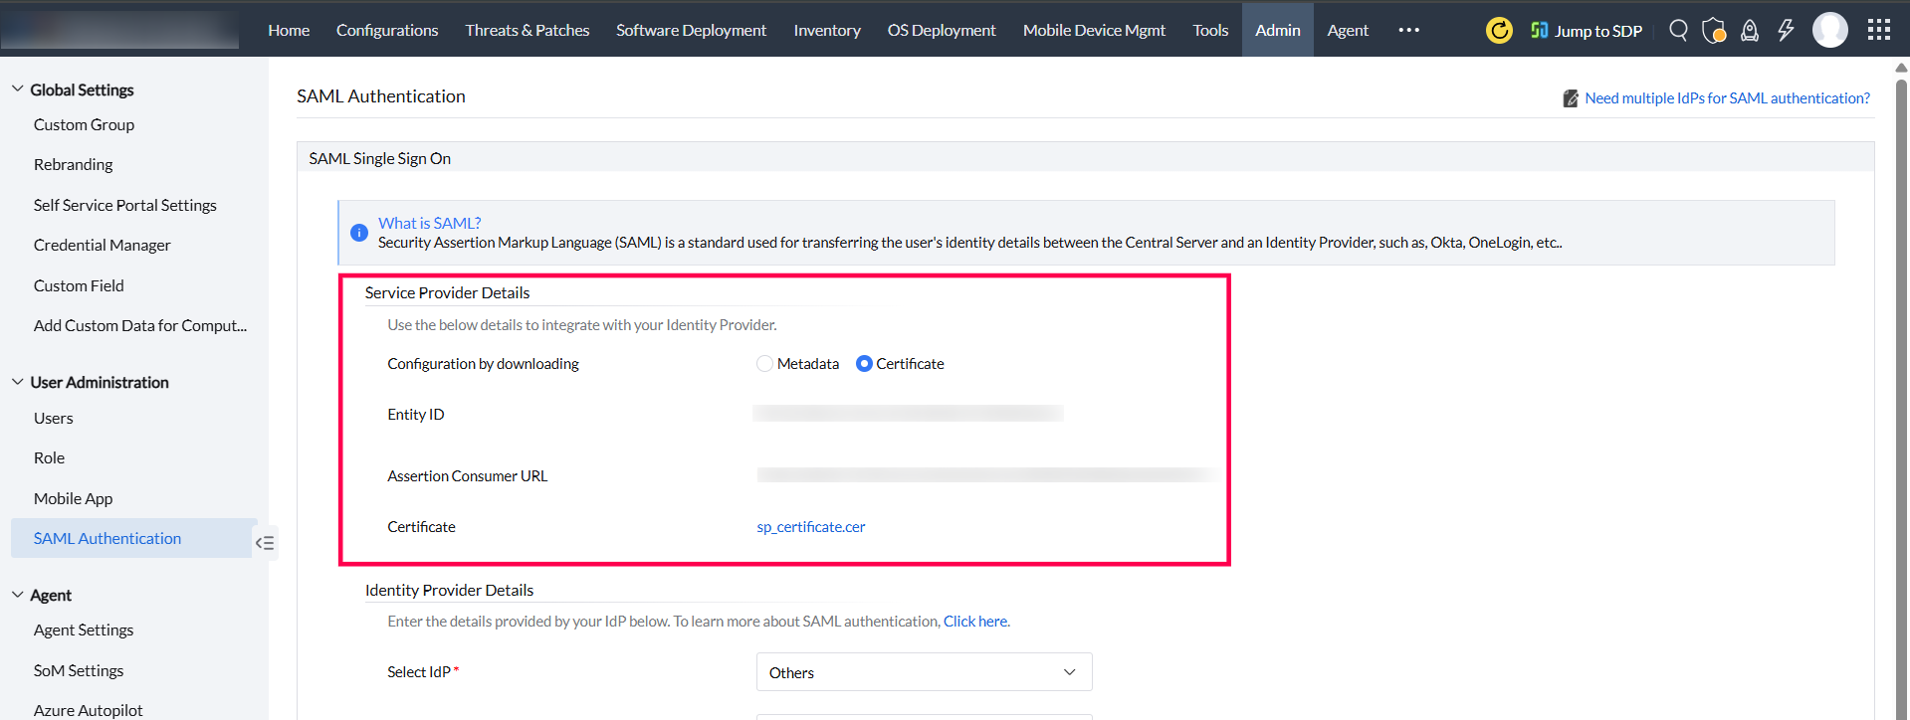Collapse the Agent section in sidebar
The height and width of the screenshot is (720, 1910).
pos(18,595)
